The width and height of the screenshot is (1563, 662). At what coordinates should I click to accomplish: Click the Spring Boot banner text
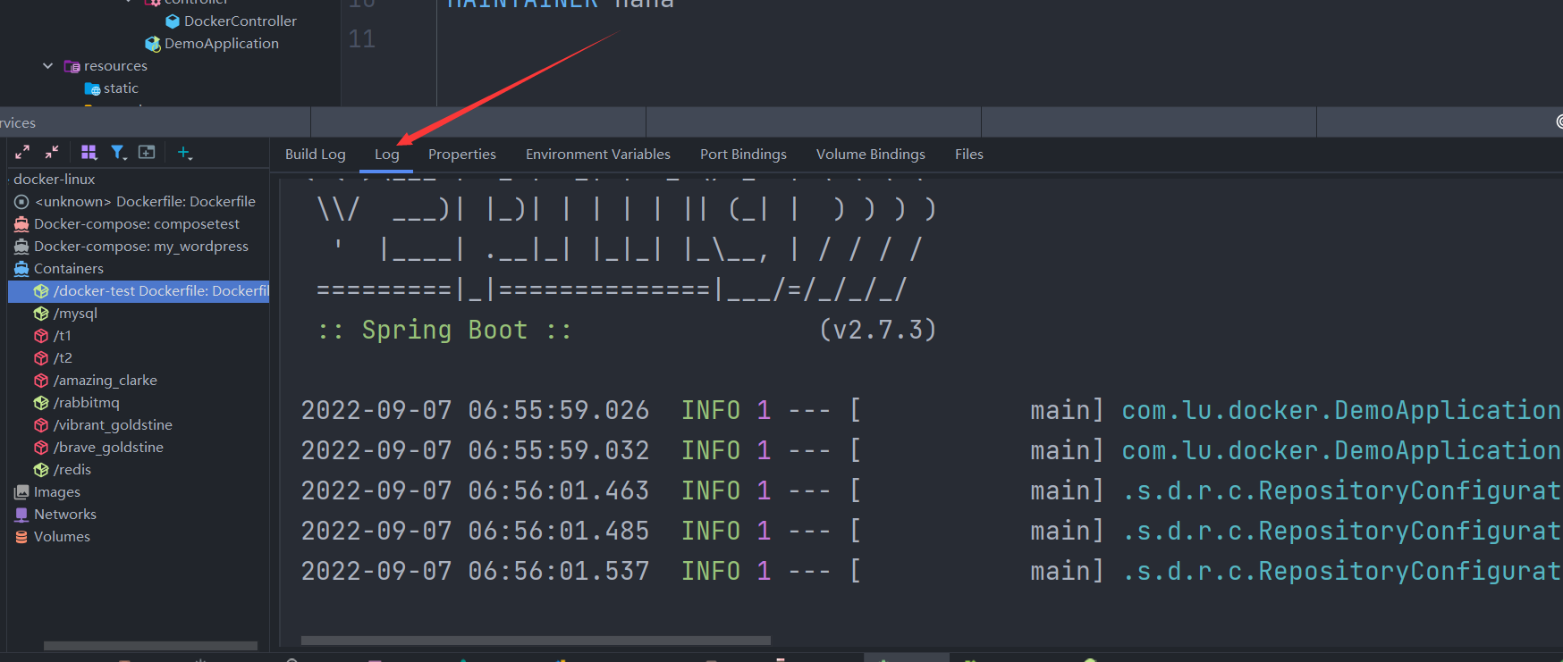(x=444, y=331)
